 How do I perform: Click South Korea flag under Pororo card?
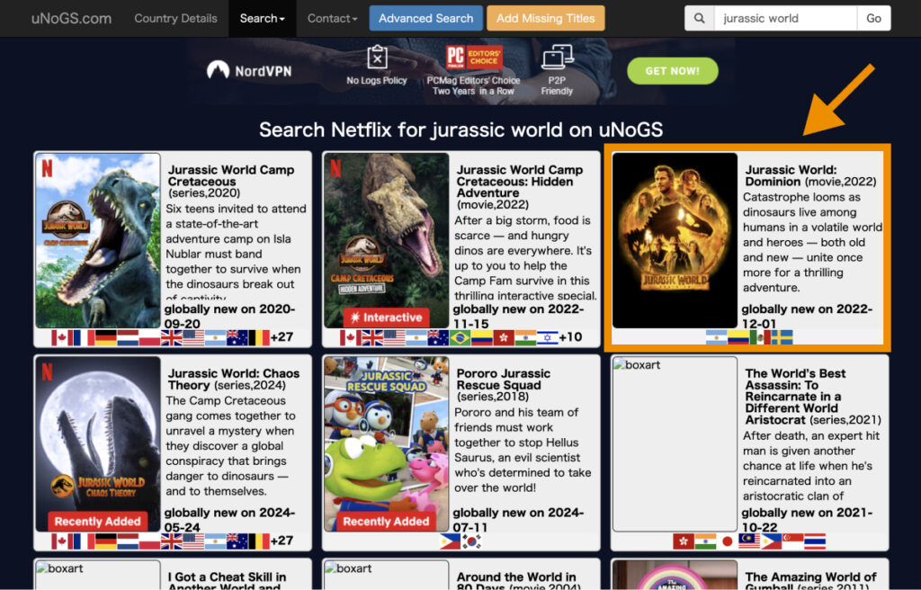click(471, 541)
